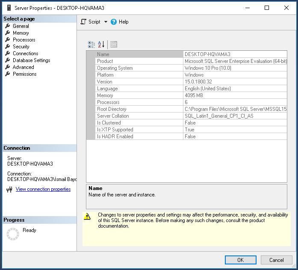Click the connection plug icon
Viewport: 298px width, 270px height.
tap(9, 190)
